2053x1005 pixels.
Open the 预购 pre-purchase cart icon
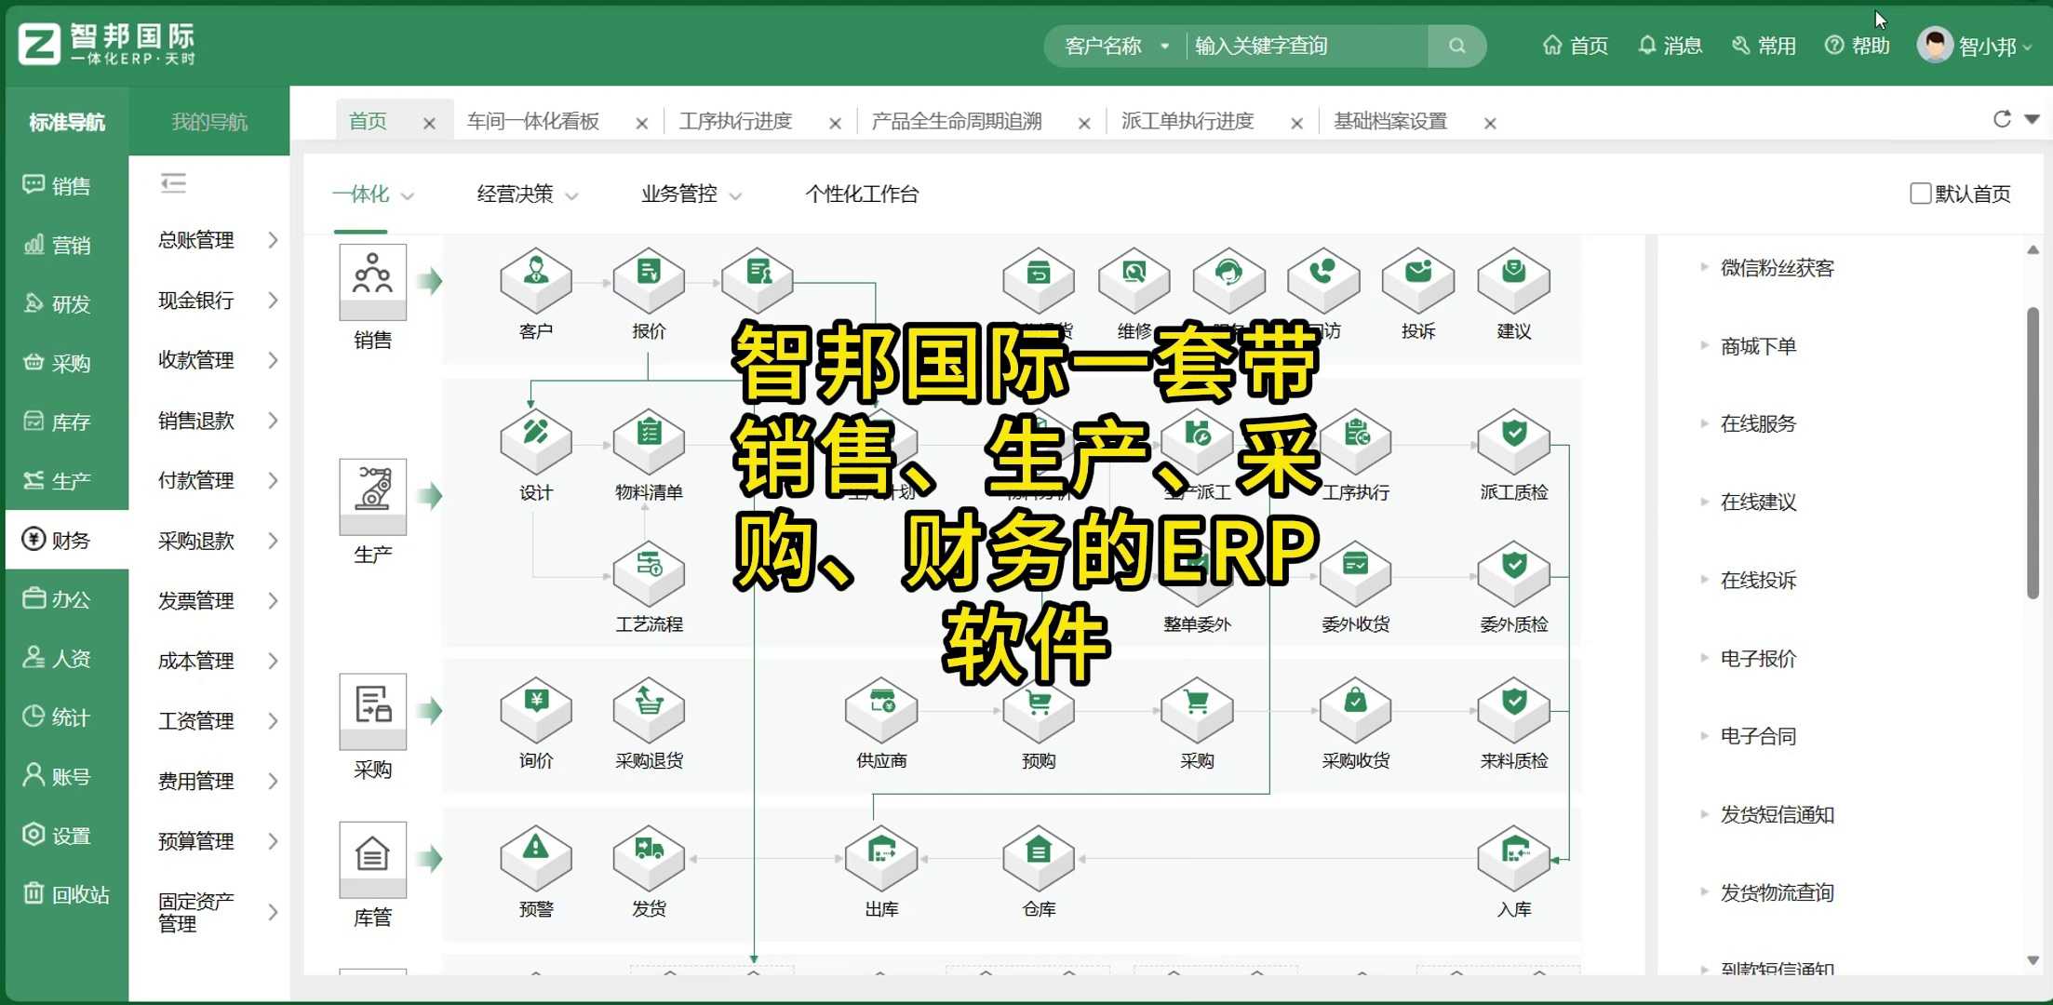pyautogui.click(x=1039, y=710)
